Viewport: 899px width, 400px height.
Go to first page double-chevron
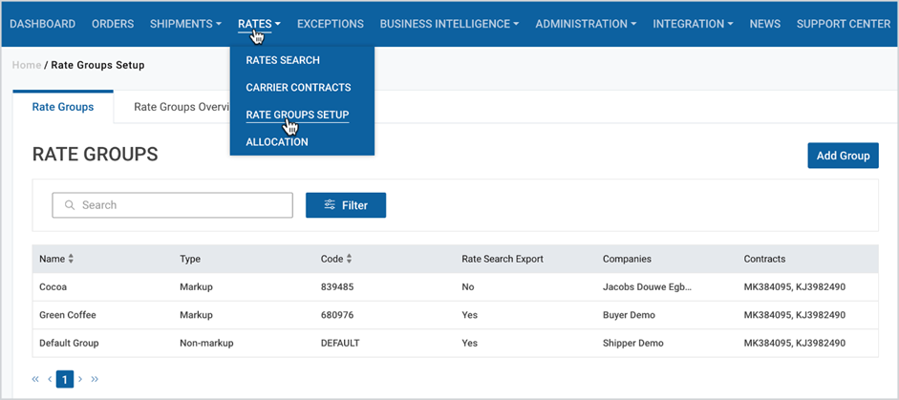[35, 379]
